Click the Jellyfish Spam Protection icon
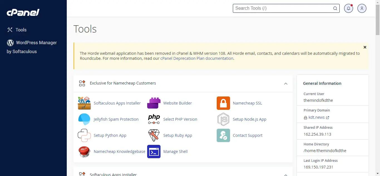The image size is (380, 176). coord(84,119)
